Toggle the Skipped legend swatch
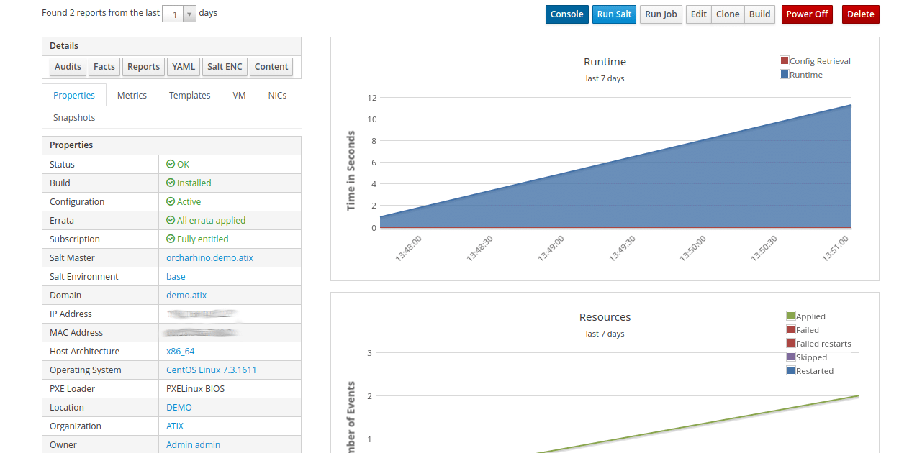The width and height of the screenshot is (917, 453). 791,357
